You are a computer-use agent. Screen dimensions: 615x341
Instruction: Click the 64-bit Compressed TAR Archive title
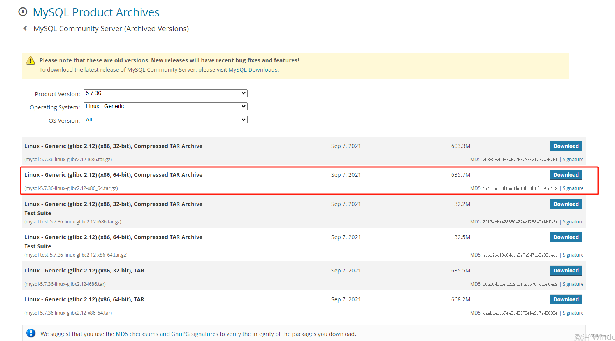113,175
